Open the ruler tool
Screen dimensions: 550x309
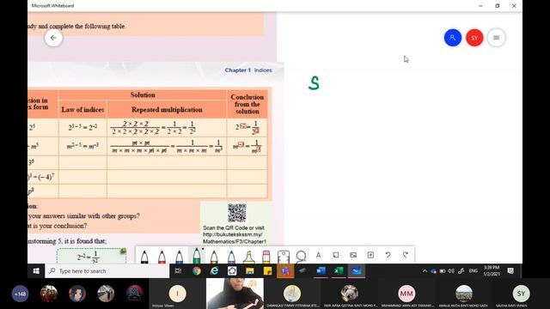[284, 257]
